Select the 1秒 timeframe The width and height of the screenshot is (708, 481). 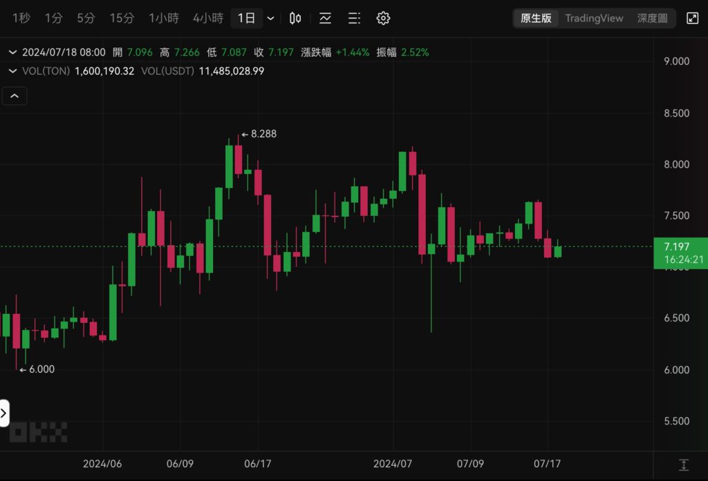pos(21,18)
